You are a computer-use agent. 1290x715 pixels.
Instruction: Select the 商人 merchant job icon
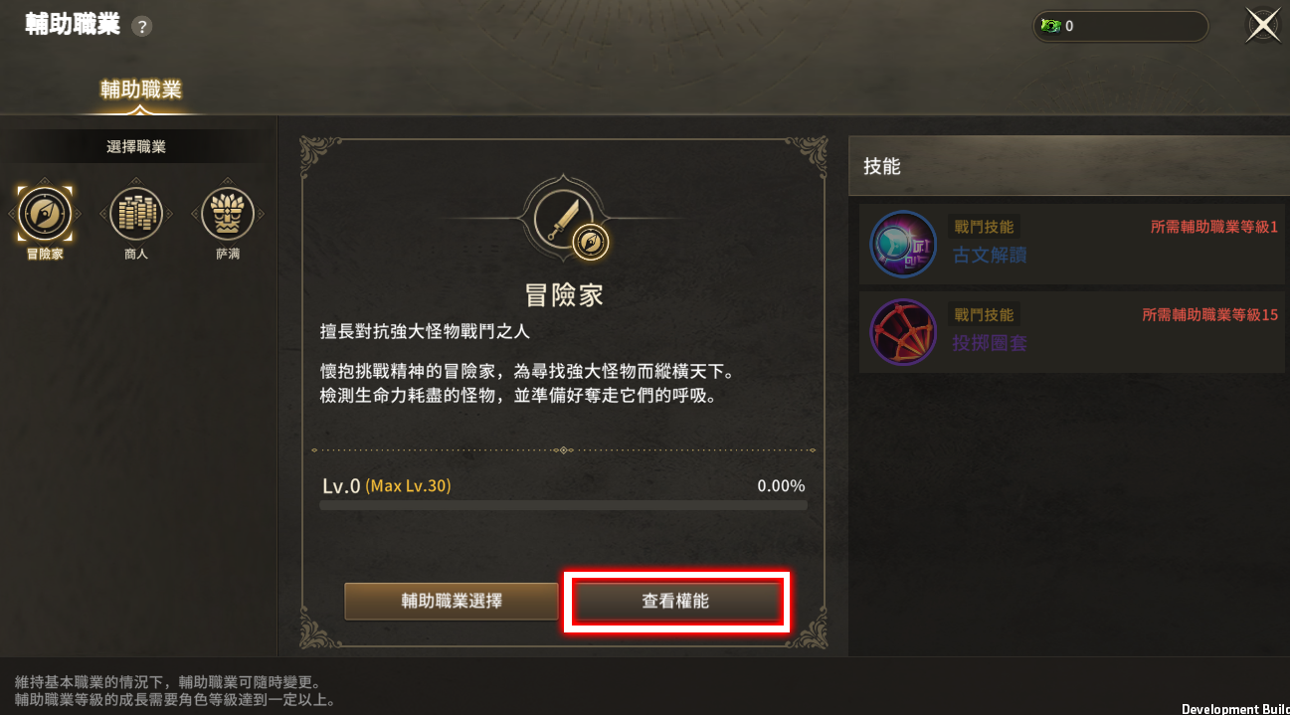click(136, 213)
